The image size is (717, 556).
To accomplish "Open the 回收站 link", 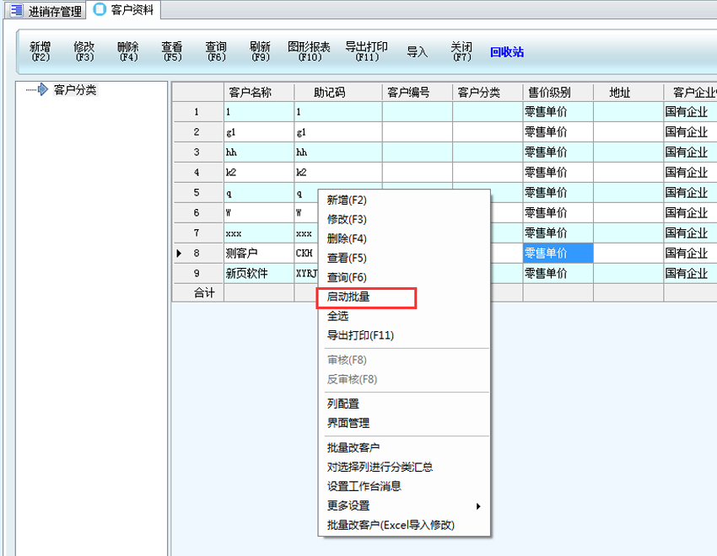I will click(506, 52).
